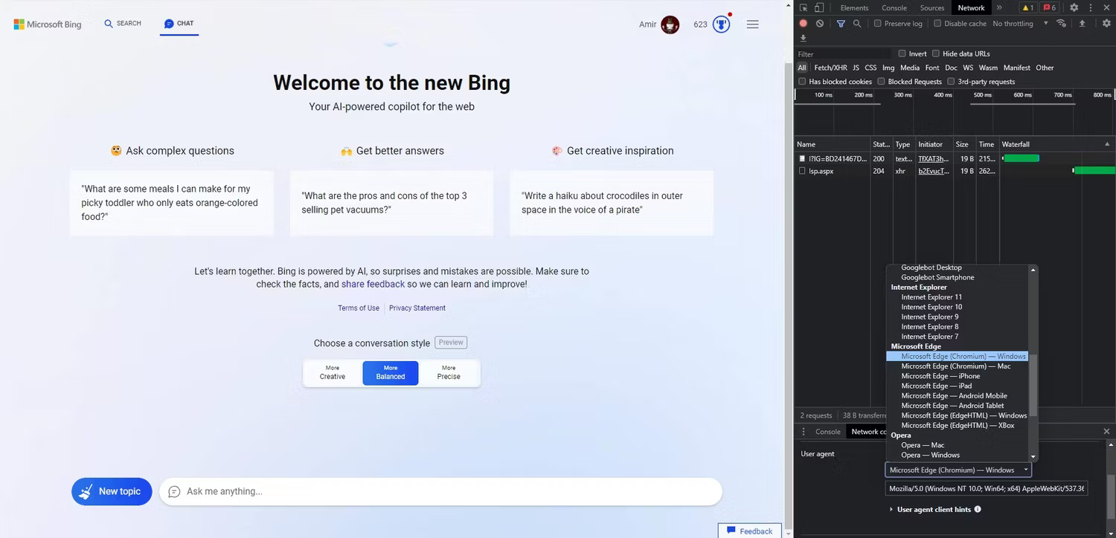The height and width of the screenshot is (538, 1116).
Task: Clear the network log
Action: 819,23
